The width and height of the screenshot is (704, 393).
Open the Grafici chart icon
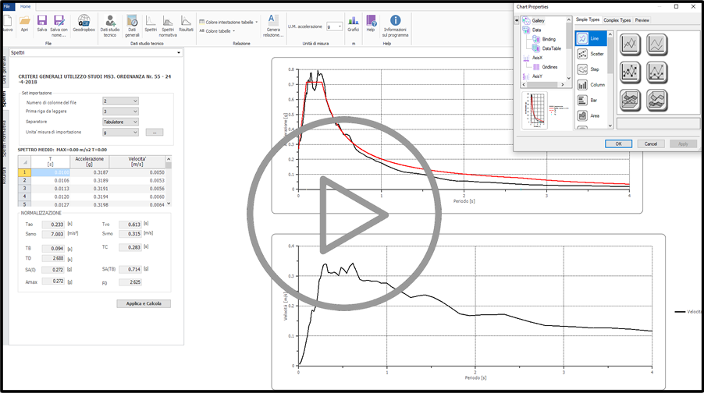354,23
